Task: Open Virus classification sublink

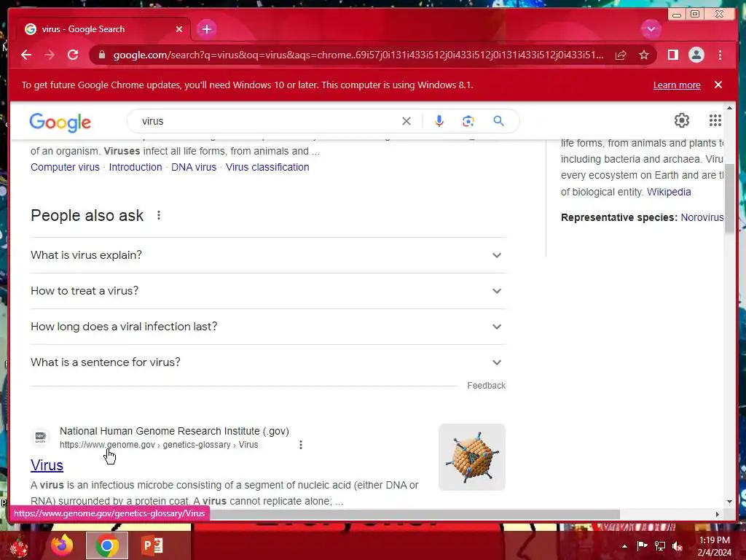Action: click(x=267, y=167)
